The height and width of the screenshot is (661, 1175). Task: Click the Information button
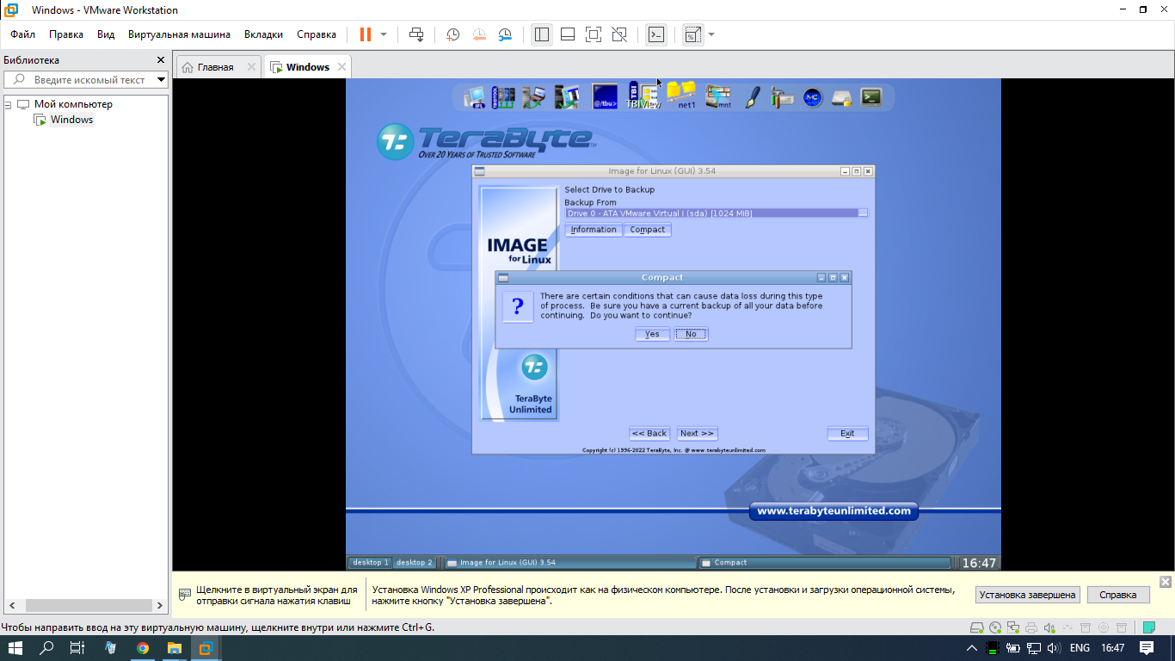(x=594, y=230)
